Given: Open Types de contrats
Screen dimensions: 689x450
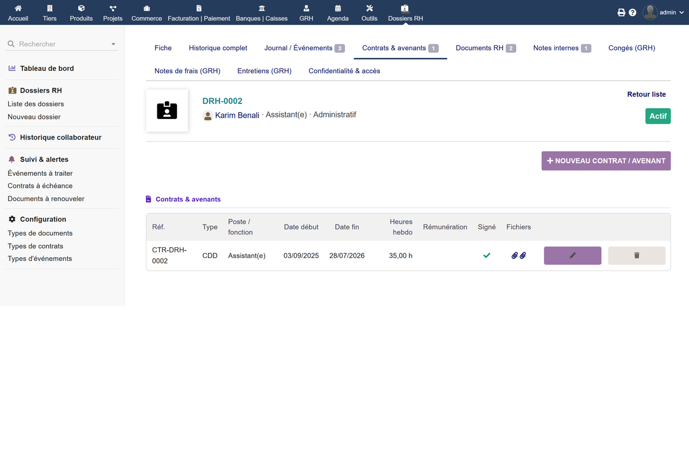Looking at the screenshot, I should pyautogui.click(x=36, y=246).
